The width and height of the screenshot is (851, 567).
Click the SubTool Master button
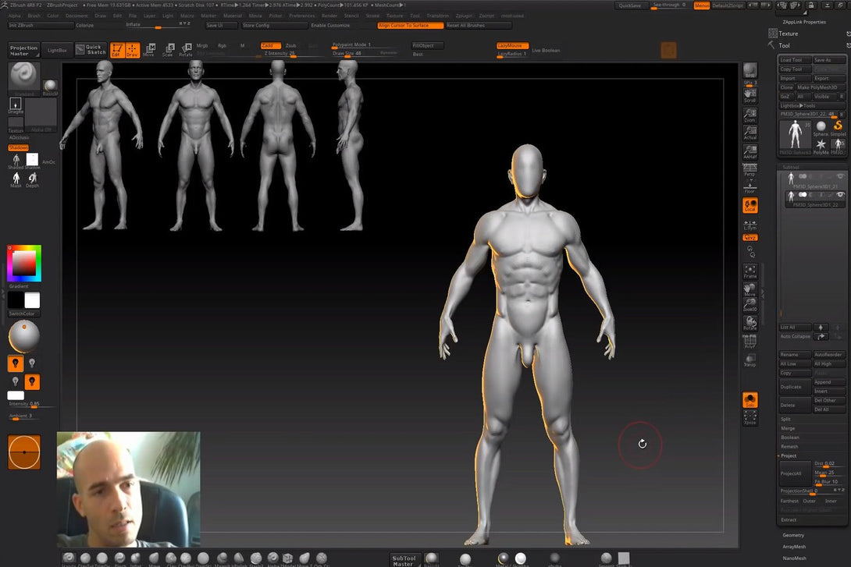[x=404, y=561]
